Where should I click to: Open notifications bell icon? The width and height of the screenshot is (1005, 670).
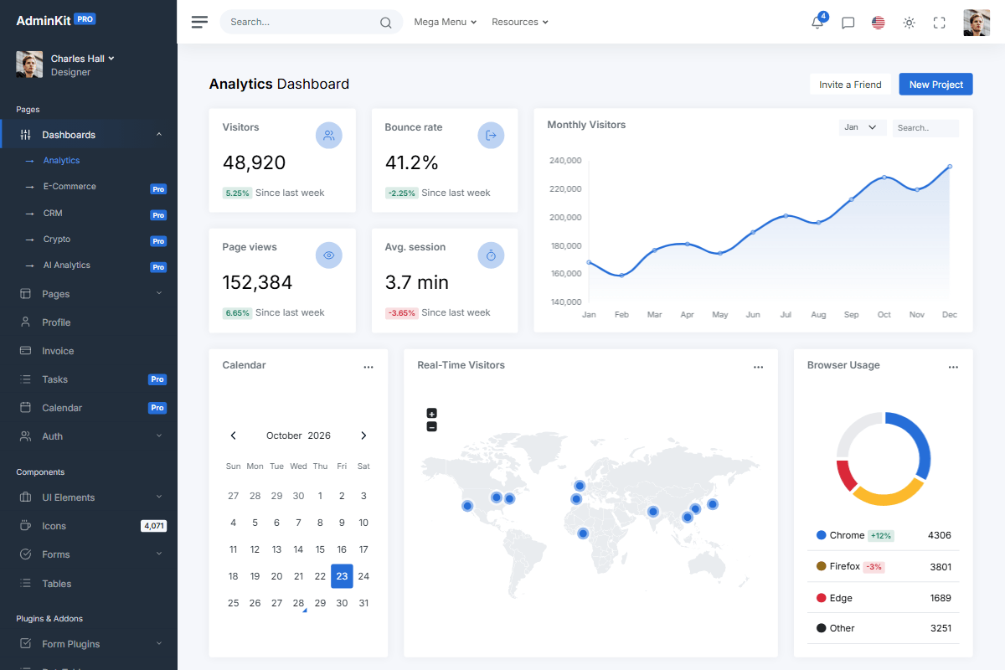coord(817,23)
